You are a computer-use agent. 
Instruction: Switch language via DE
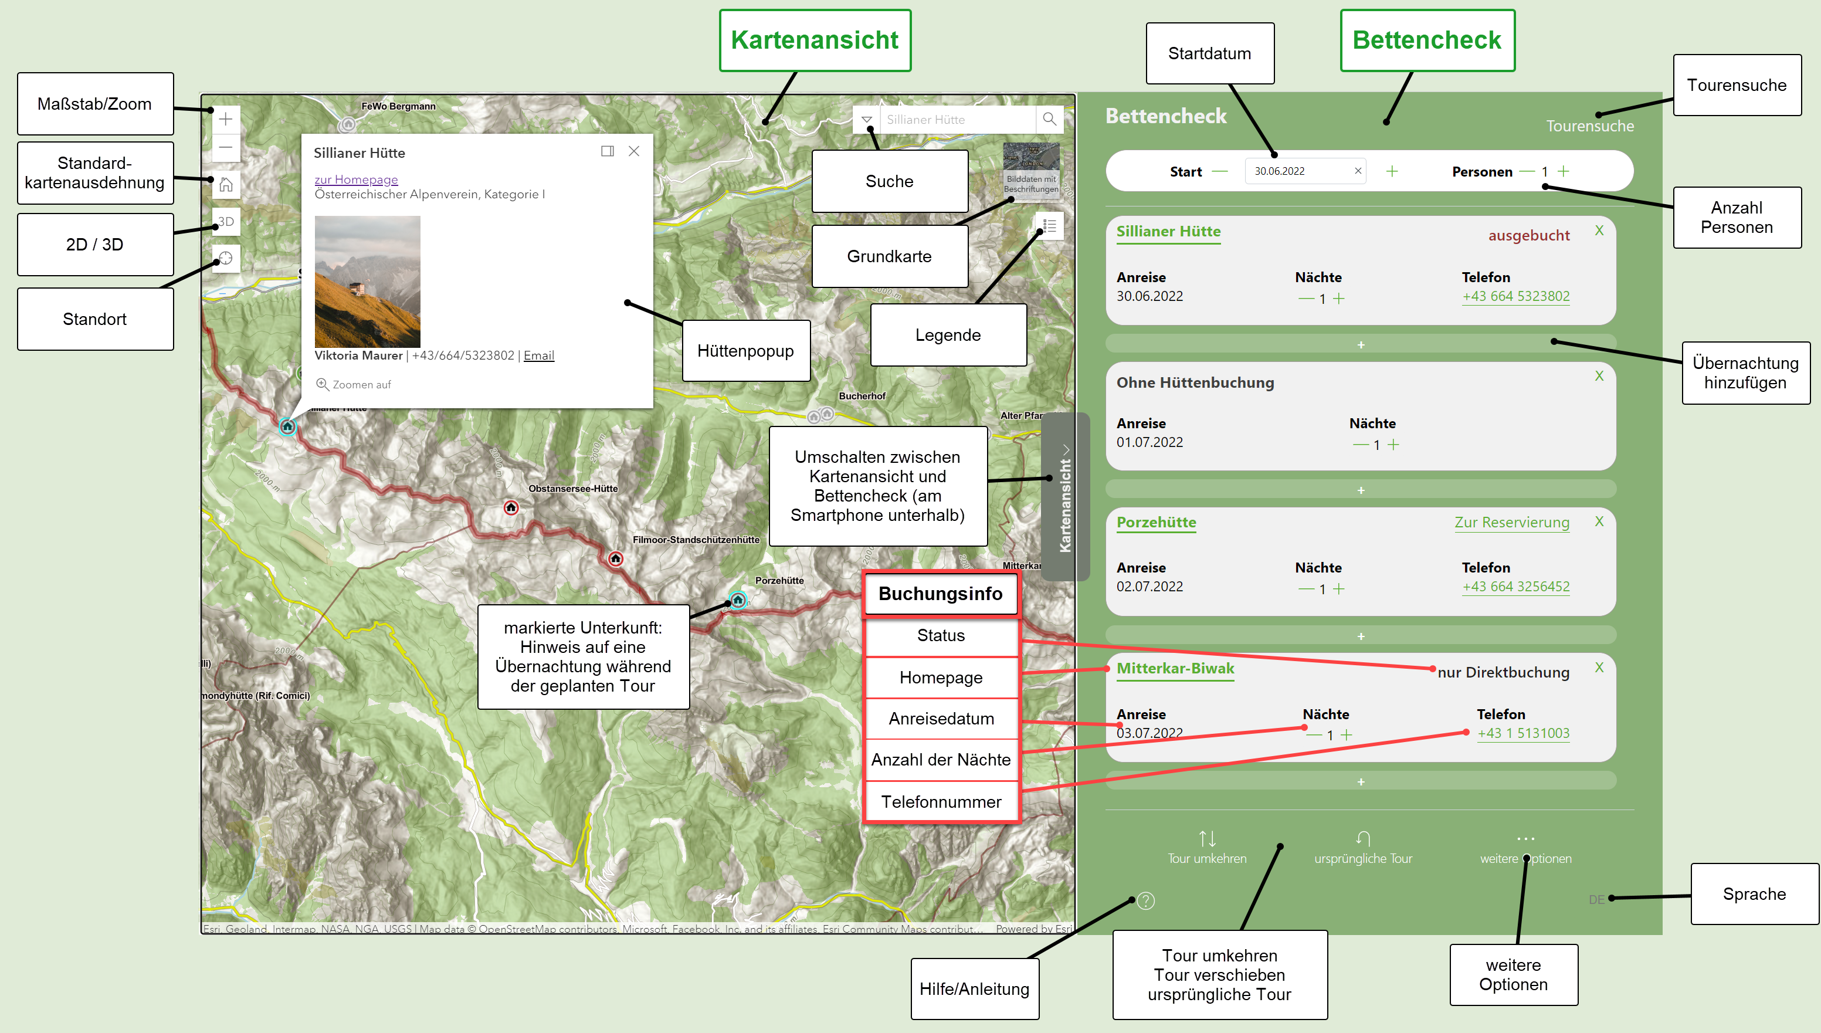tap(1596, 900)
